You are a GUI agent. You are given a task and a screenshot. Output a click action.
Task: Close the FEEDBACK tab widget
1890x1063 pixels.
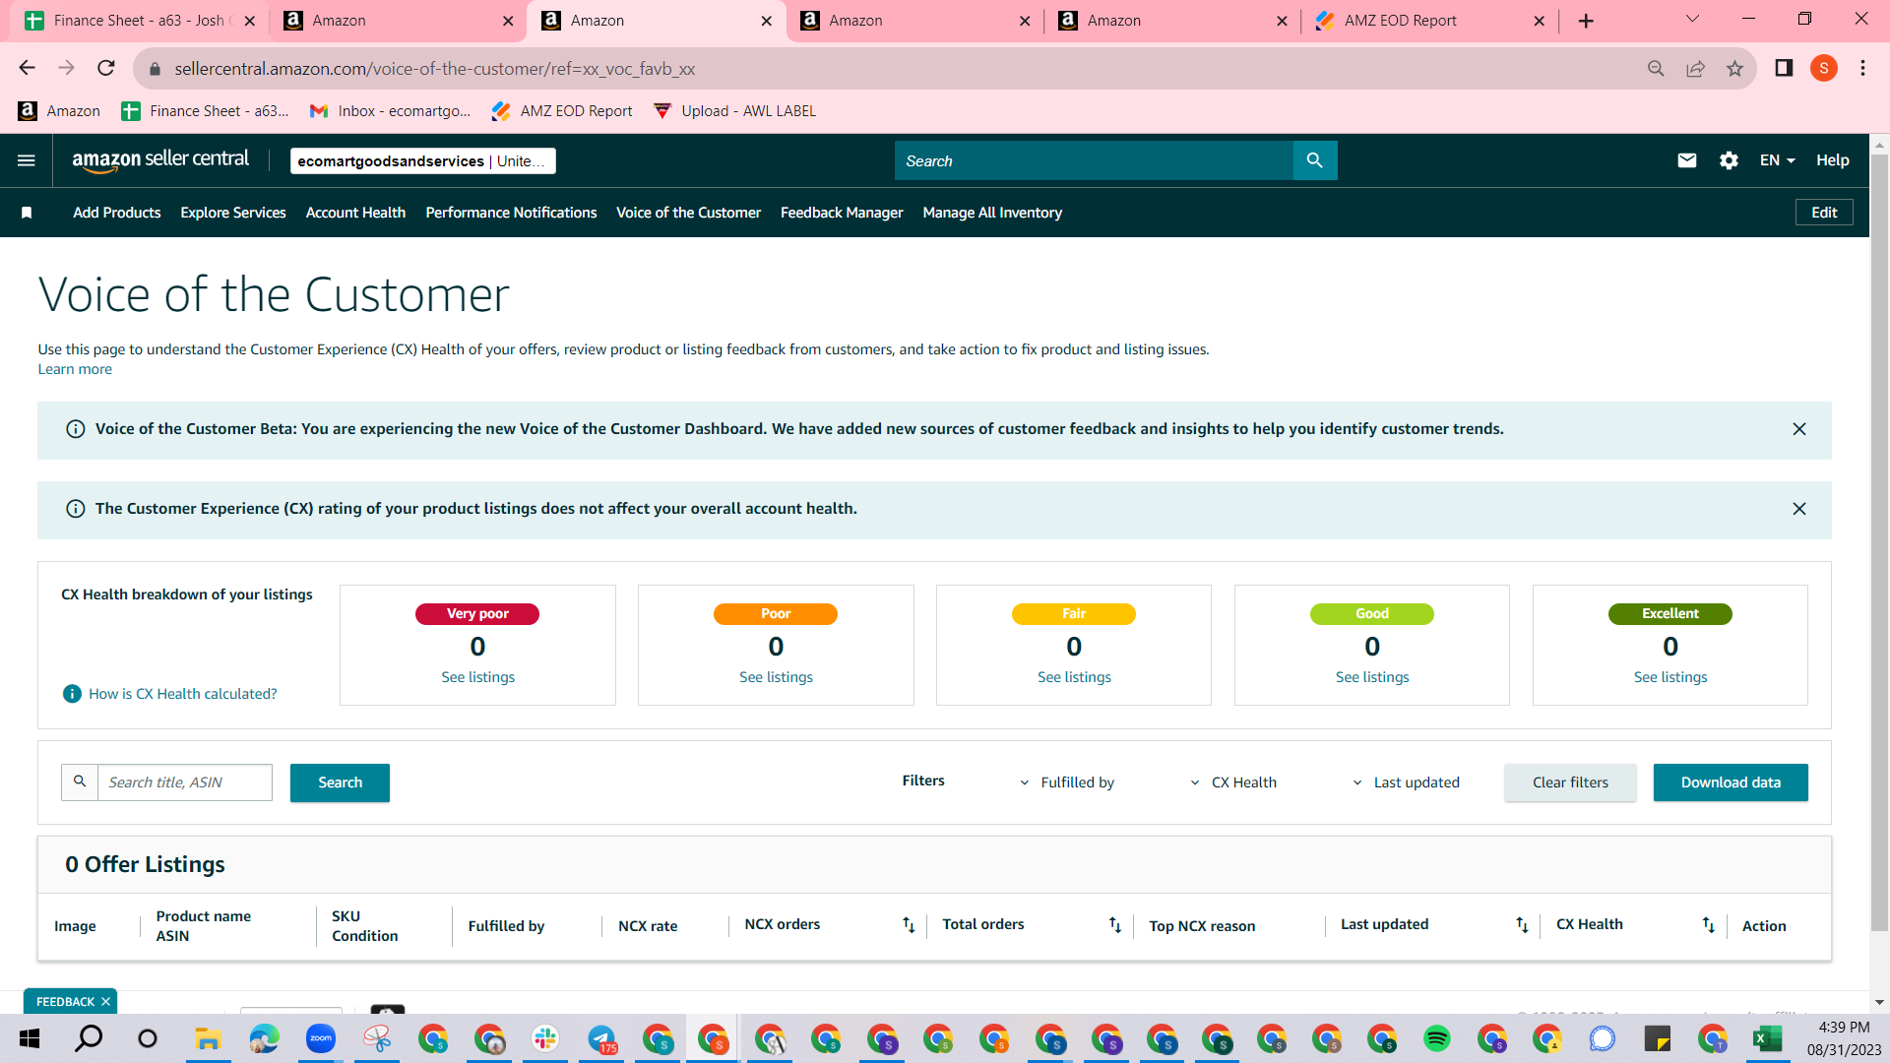(105, 1002)
